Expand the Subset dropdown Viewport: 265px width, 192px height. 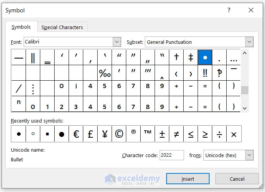(x=249, y=42)
